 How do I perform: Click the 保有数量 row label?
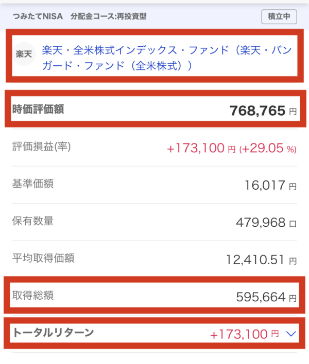[33, 221]
